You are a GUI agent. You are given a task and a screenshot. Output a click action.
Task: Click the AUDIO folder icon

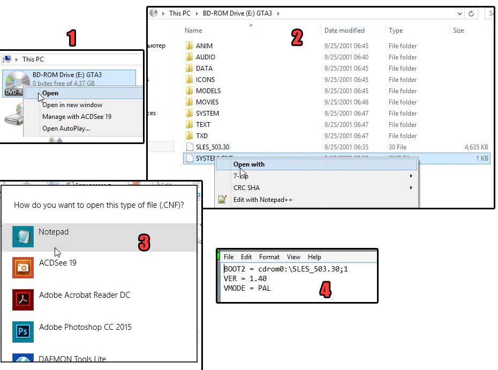pyautogui.click(x=189, y=57)
